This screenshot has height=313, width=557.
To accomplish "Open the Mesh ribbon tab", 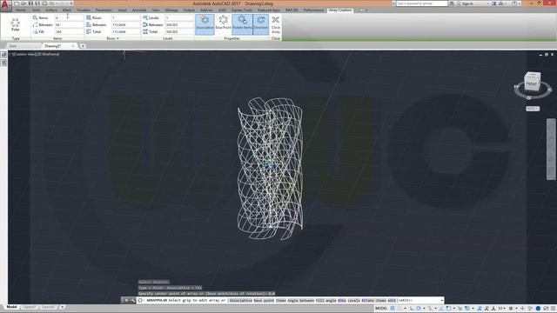I will [67, 10].
